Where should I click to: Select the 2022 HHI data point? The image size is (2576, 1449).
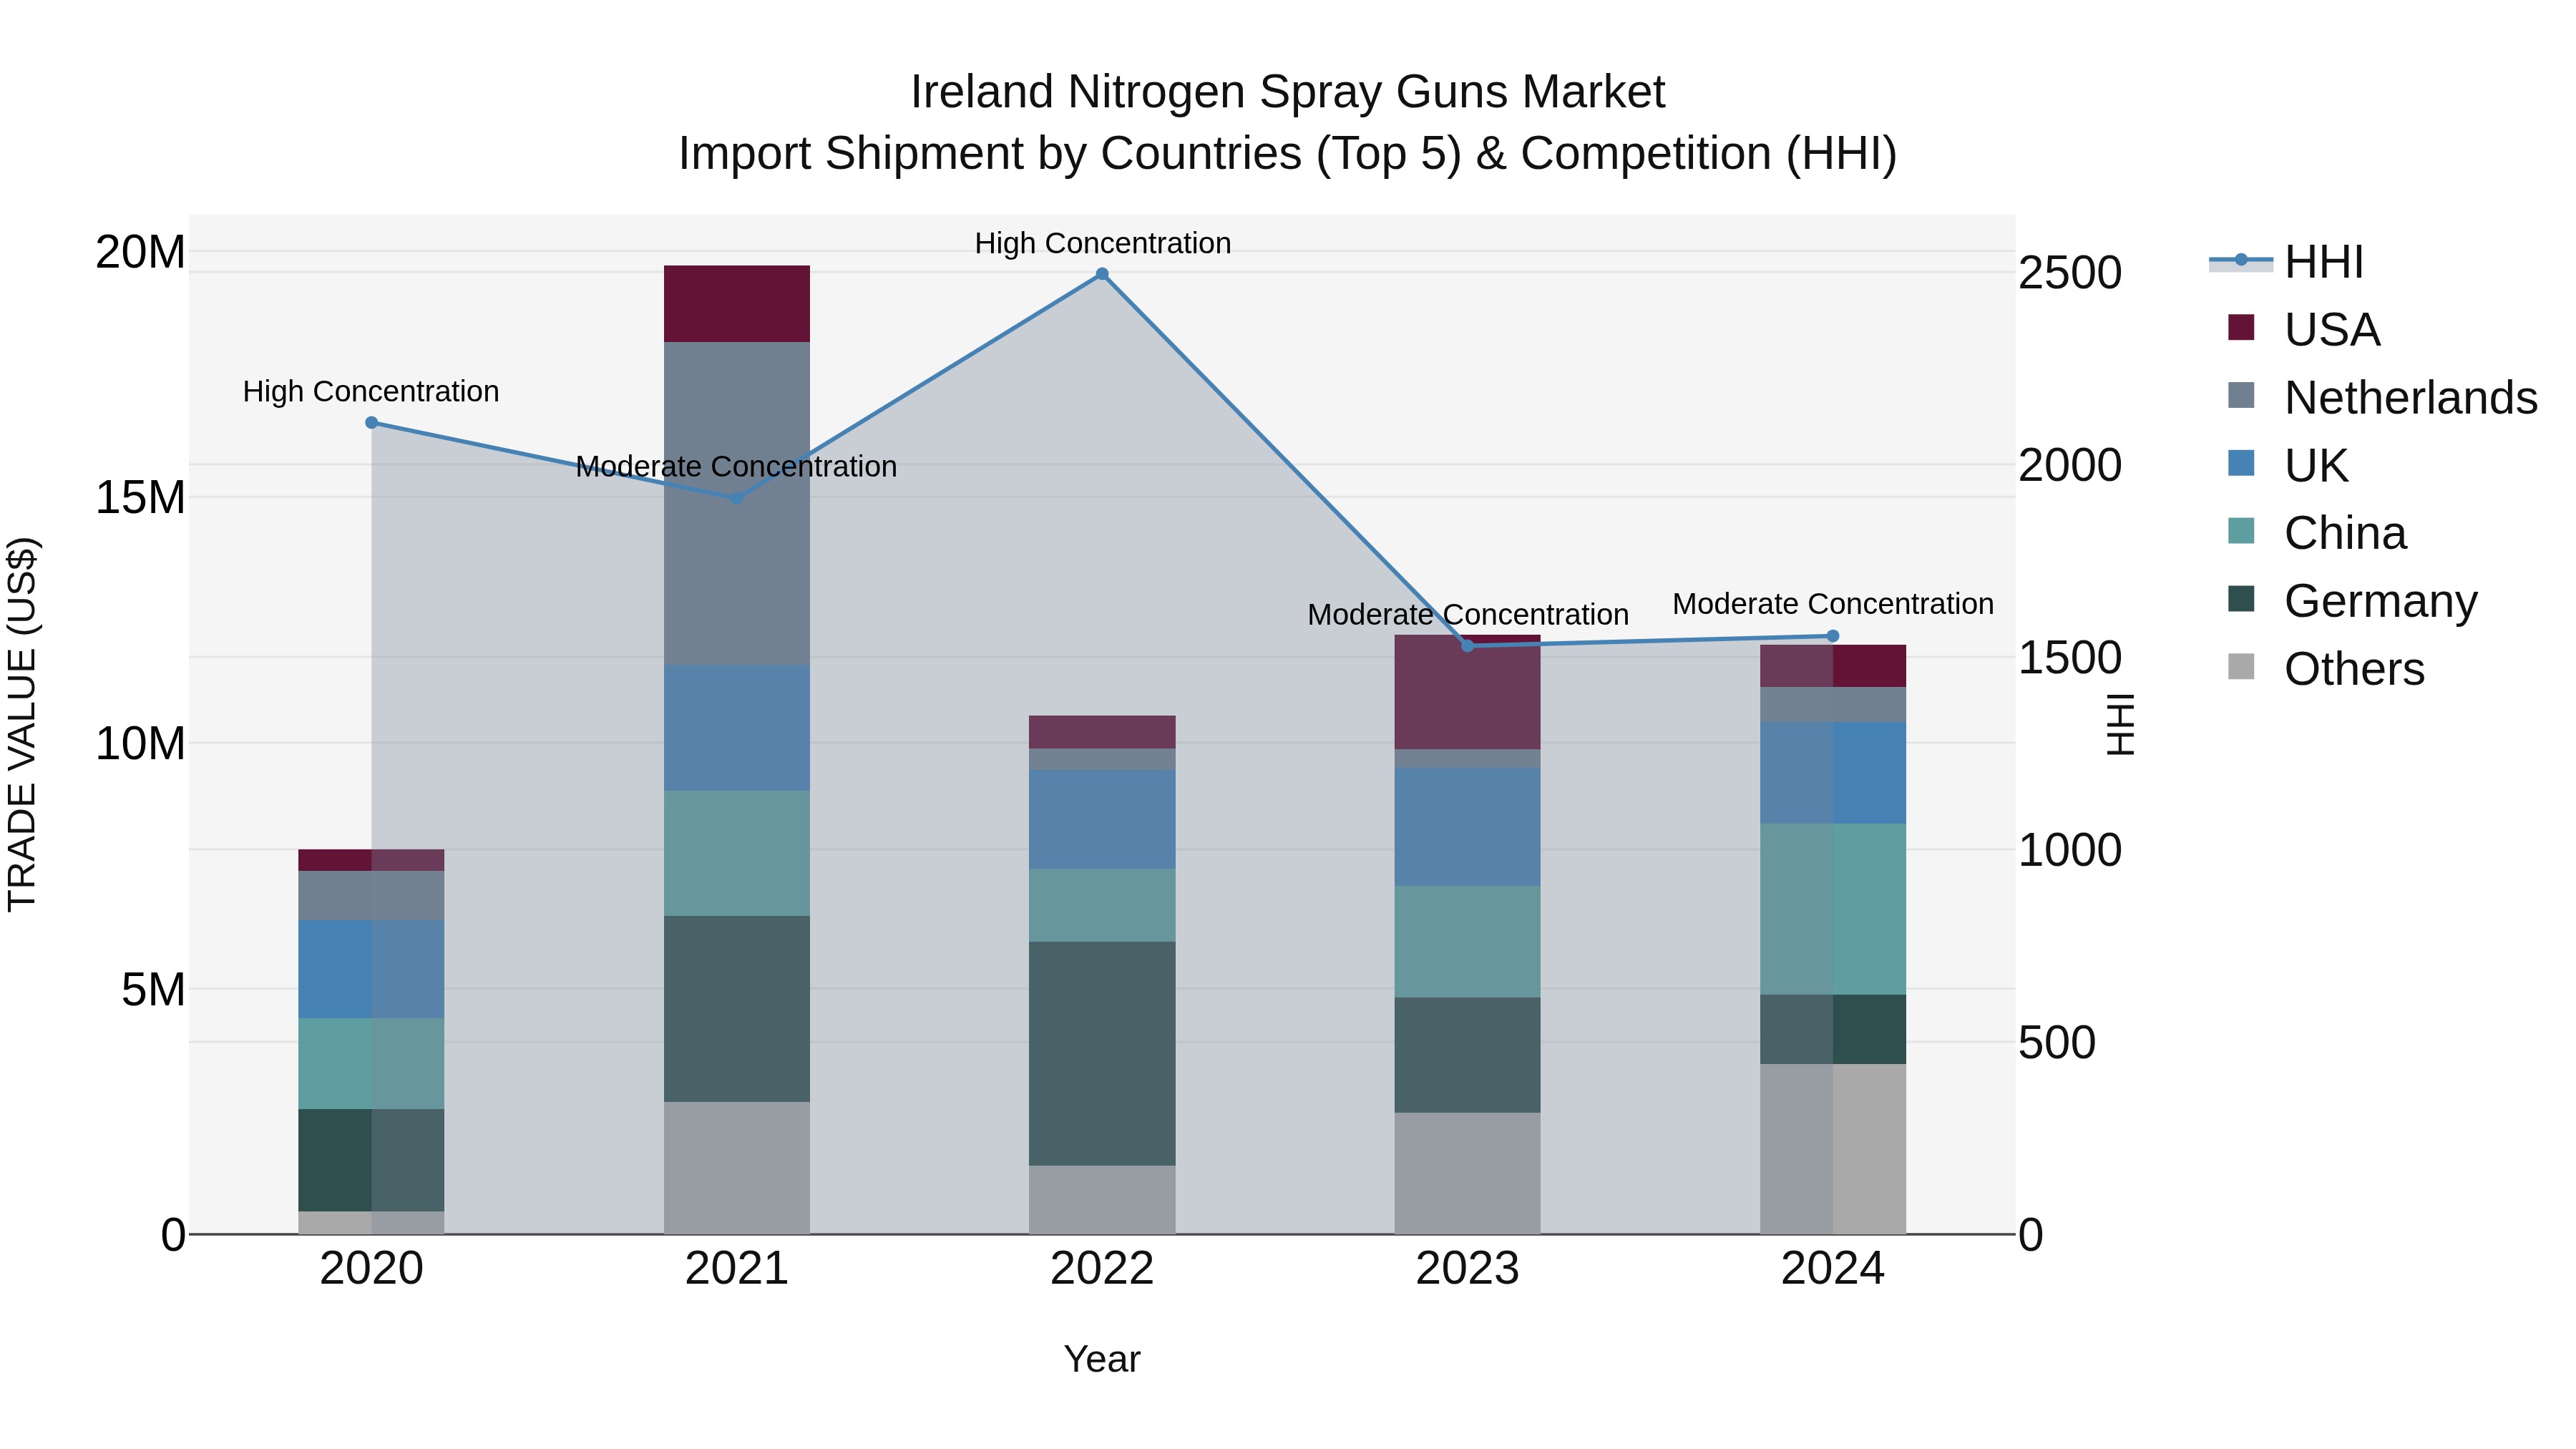click(x=1102, y=274)
